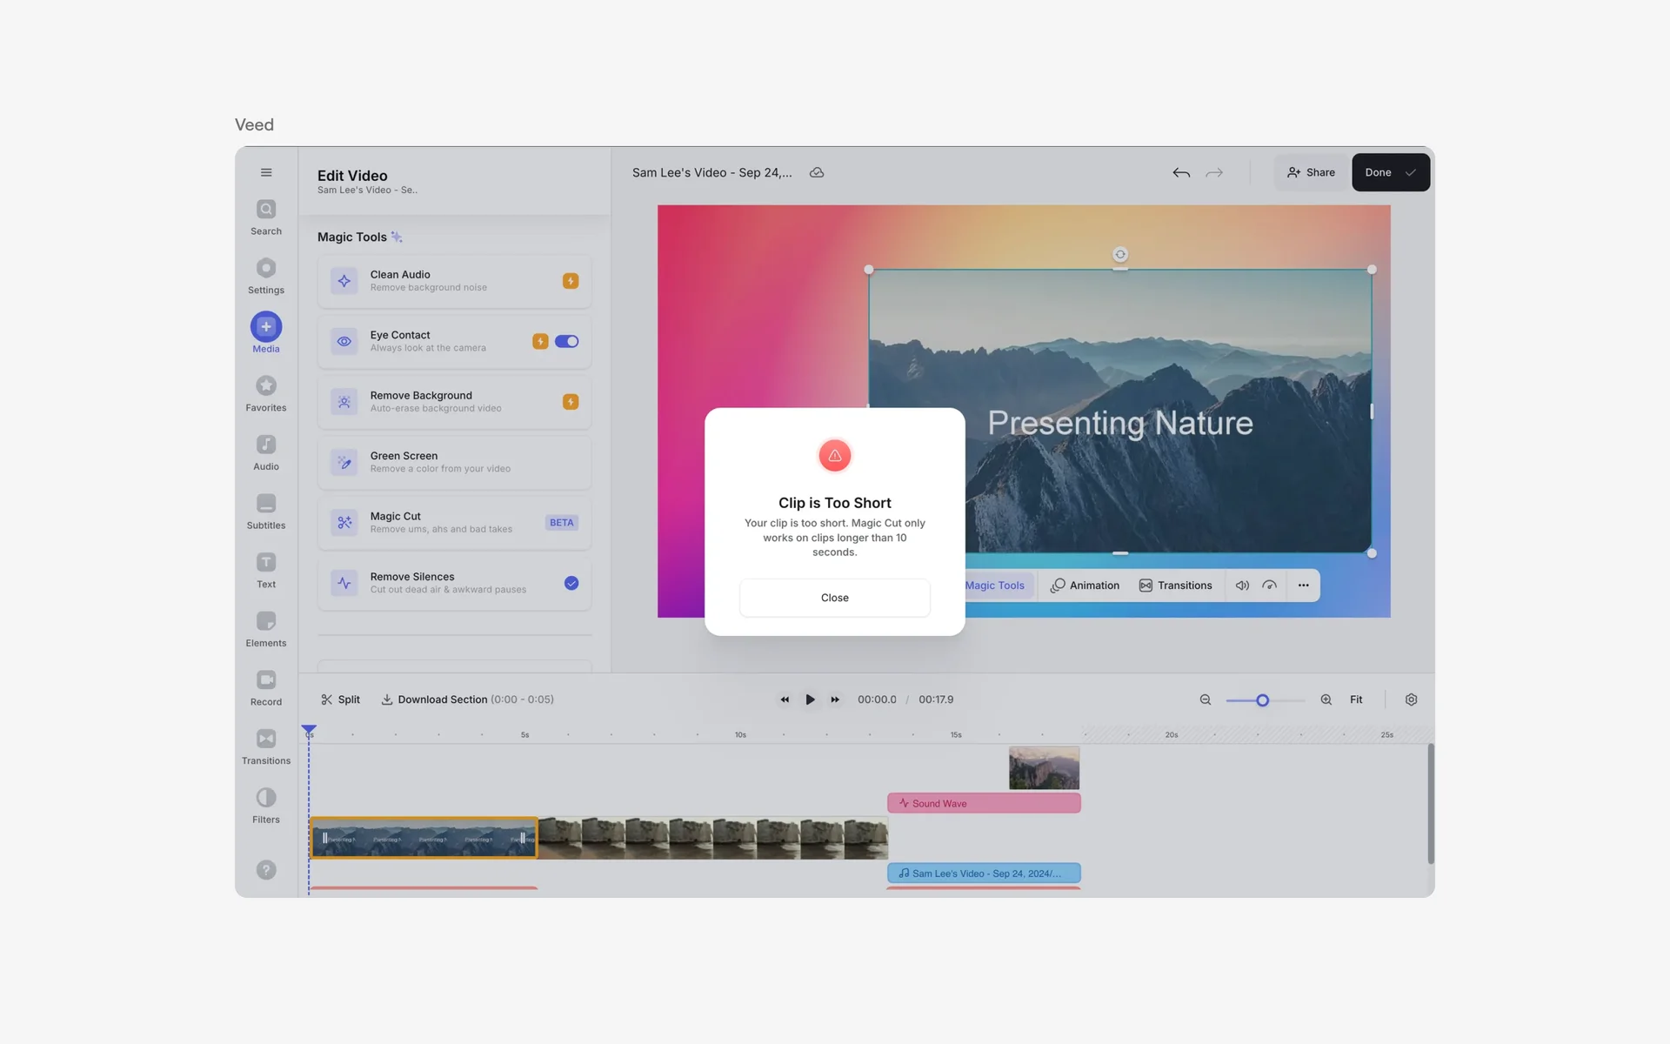Adjust the timeline zoom slider
The width and height of the screenshot is (1670, 1044).
click(x=1261, y=699)
